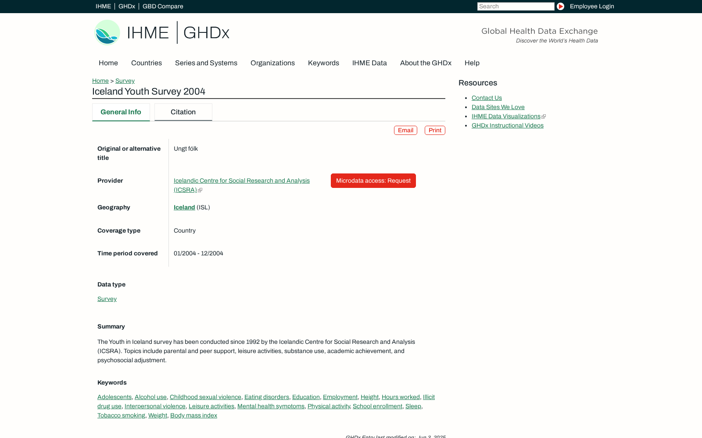This screenshot has width=702, height=438.
Task: Go to Home in main navigation
Action: click(x=108, y=63)
